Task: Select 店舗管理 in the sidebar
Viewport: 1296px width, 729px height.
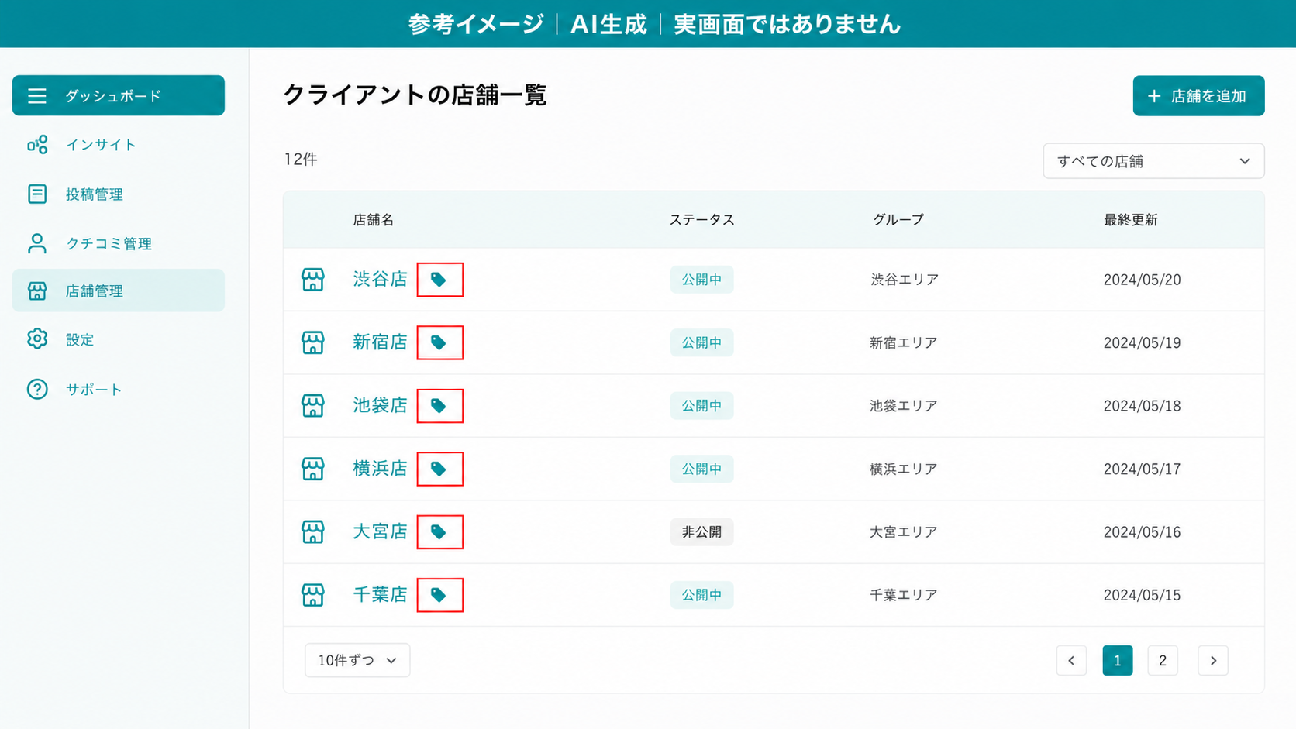Action: click(x=119, y=291)
